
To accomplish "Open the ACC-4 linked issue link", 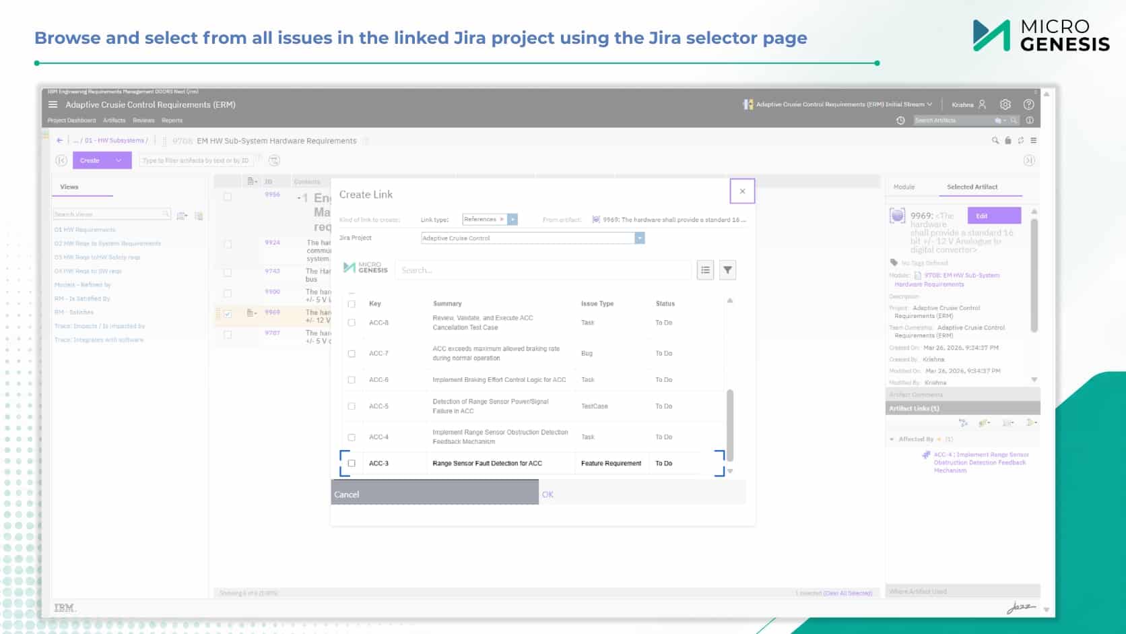I will click(x=981, y=463).
